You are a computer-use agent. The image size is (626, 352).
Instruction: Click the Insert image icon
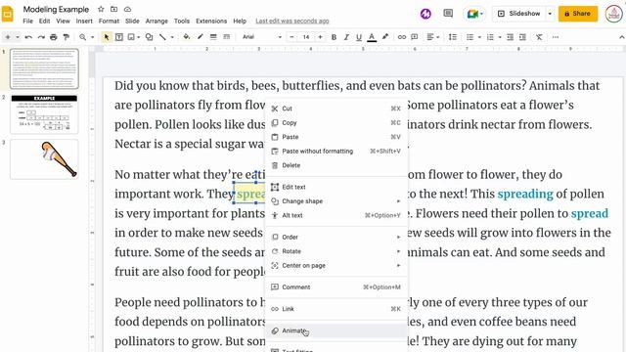tap(131, 37)
